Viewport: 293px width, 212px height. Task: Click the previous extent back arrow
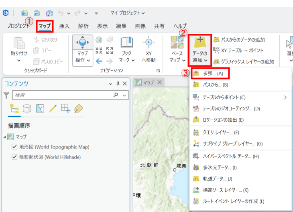click(99, 61)
